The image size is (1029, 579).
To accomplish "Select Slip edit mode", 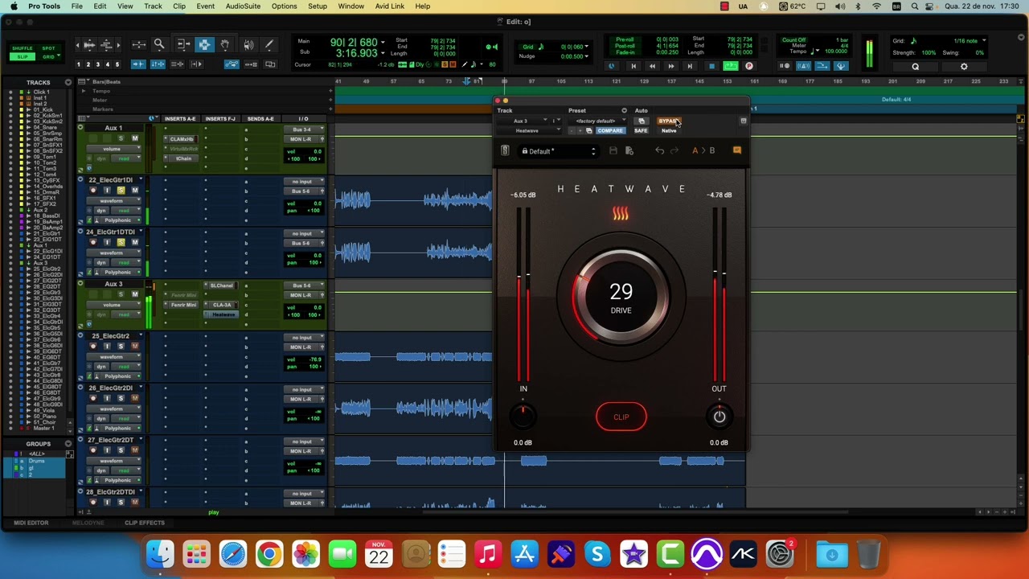I will (x=23, y=56).
